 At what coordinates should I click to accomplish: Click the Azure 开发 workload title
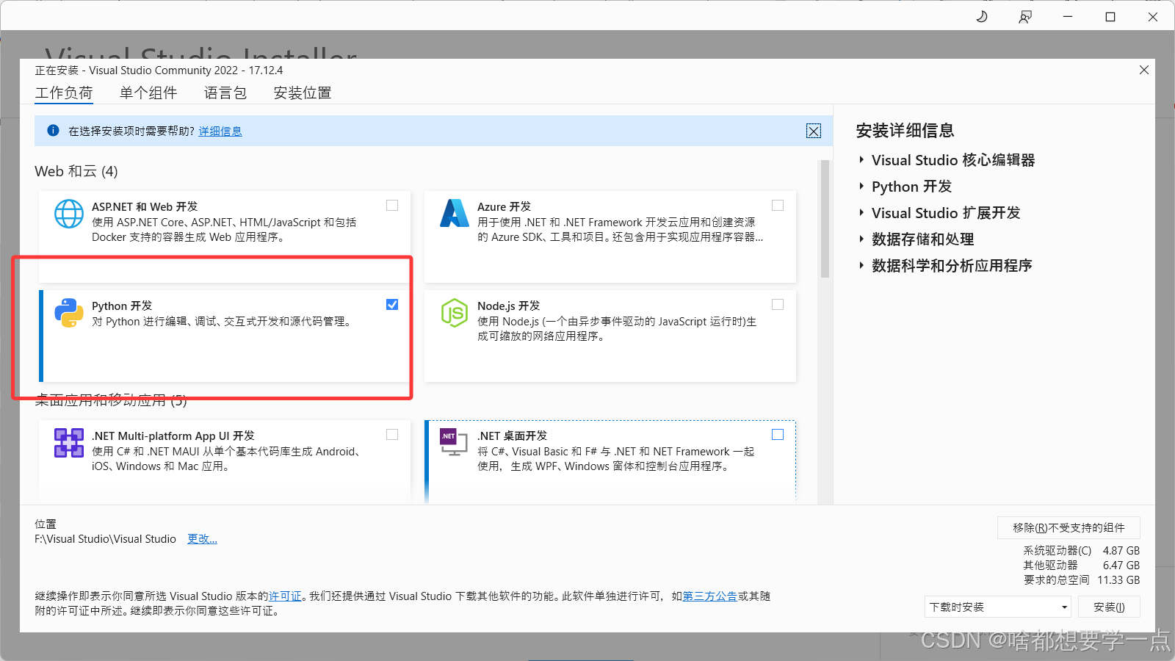coord(504,207)
